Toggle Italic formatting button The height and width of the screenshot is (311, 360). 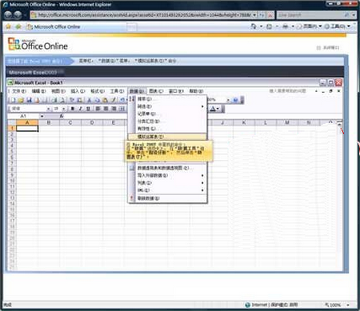coord(80,109)
